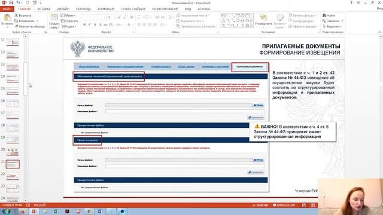The image size is (383, 215).
Task: Select the star shape in gallery
Action: pos(247,25)
